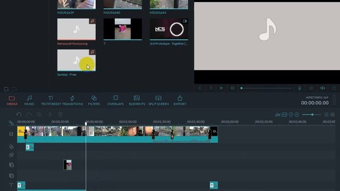
Task: Click the Export button
Action: [180, 100]
